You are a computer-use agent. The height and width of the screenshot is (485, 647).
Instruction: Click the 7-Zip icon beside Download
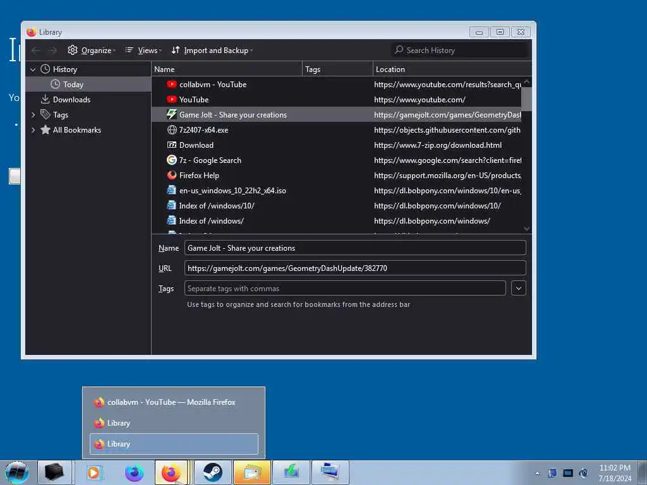(172, 145)
